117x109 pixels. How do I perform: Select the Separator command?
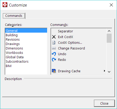tap(65, 31)
